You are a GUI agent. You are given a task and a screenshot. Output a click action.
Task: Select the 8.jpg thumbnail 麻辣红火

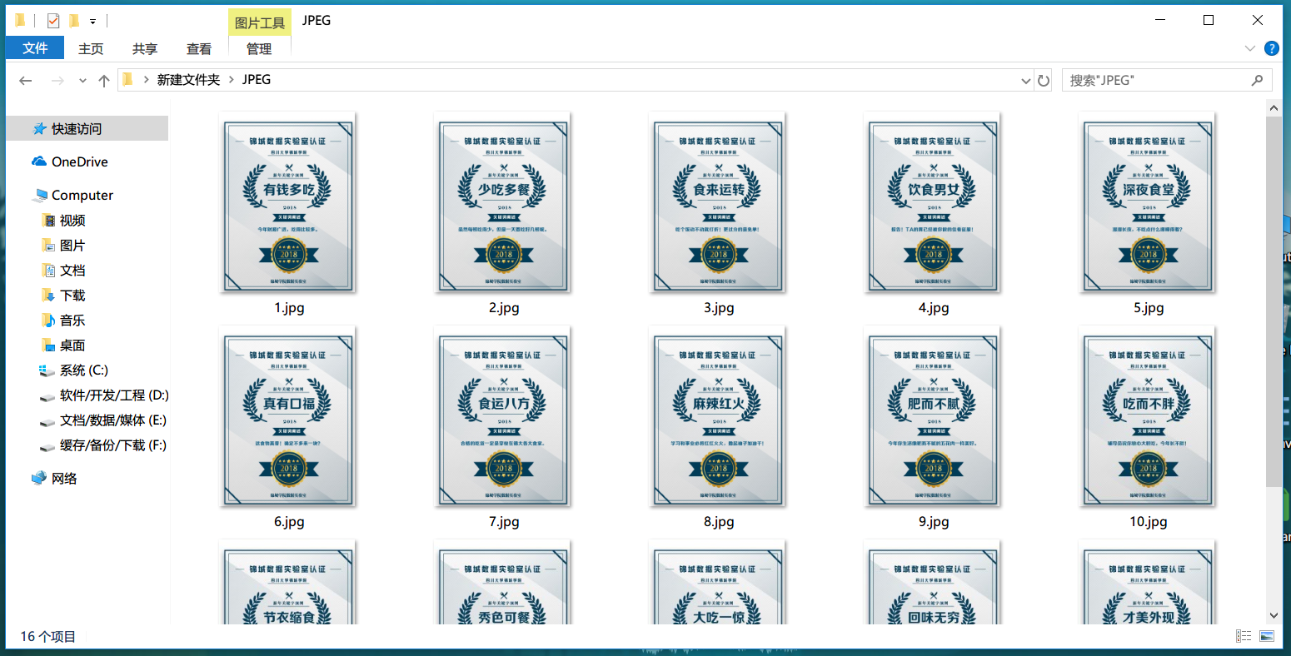[x=718, y=416]
